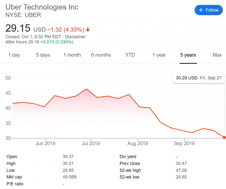Select the 1 year tab
Image resolution: width=226 pixels, height=189 pixels.
[x=159, y=55]
